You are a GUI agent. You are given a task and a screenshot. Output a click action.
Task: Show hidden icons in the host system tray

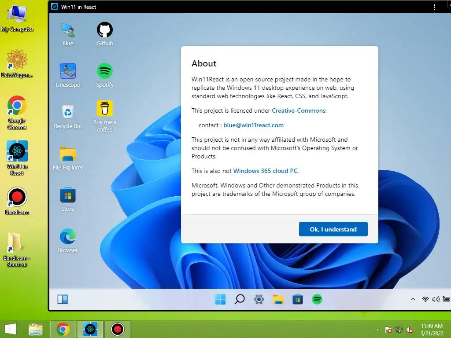pos(377,330)
